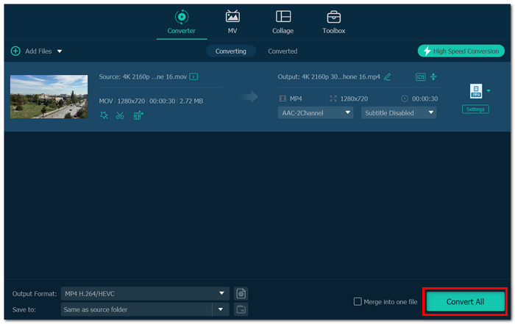Open the ID3 metadata editor icon
Viewport: 515px width, 324px height.
coord(420,77)
